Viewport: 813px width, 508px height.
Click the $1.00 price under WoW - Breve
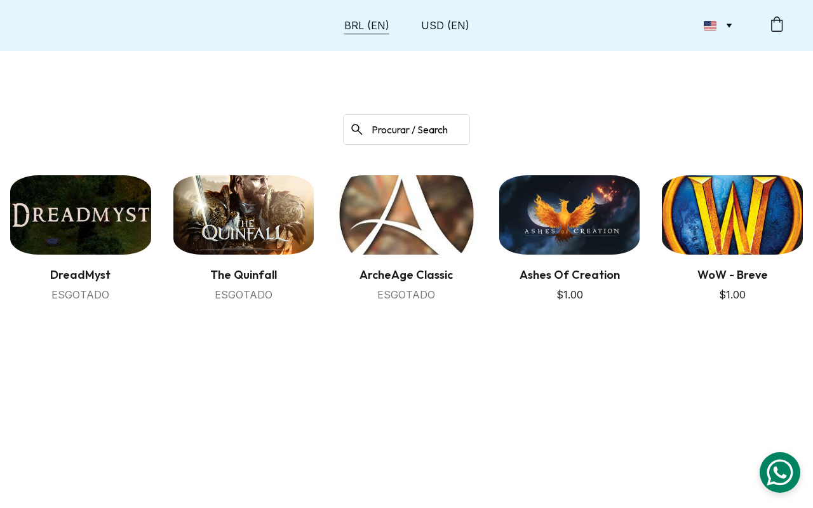[x=732, y=295]
